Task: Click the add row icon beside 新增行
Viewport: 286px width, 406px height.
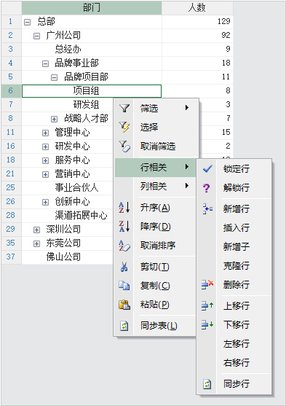Action: click(207, 208)
